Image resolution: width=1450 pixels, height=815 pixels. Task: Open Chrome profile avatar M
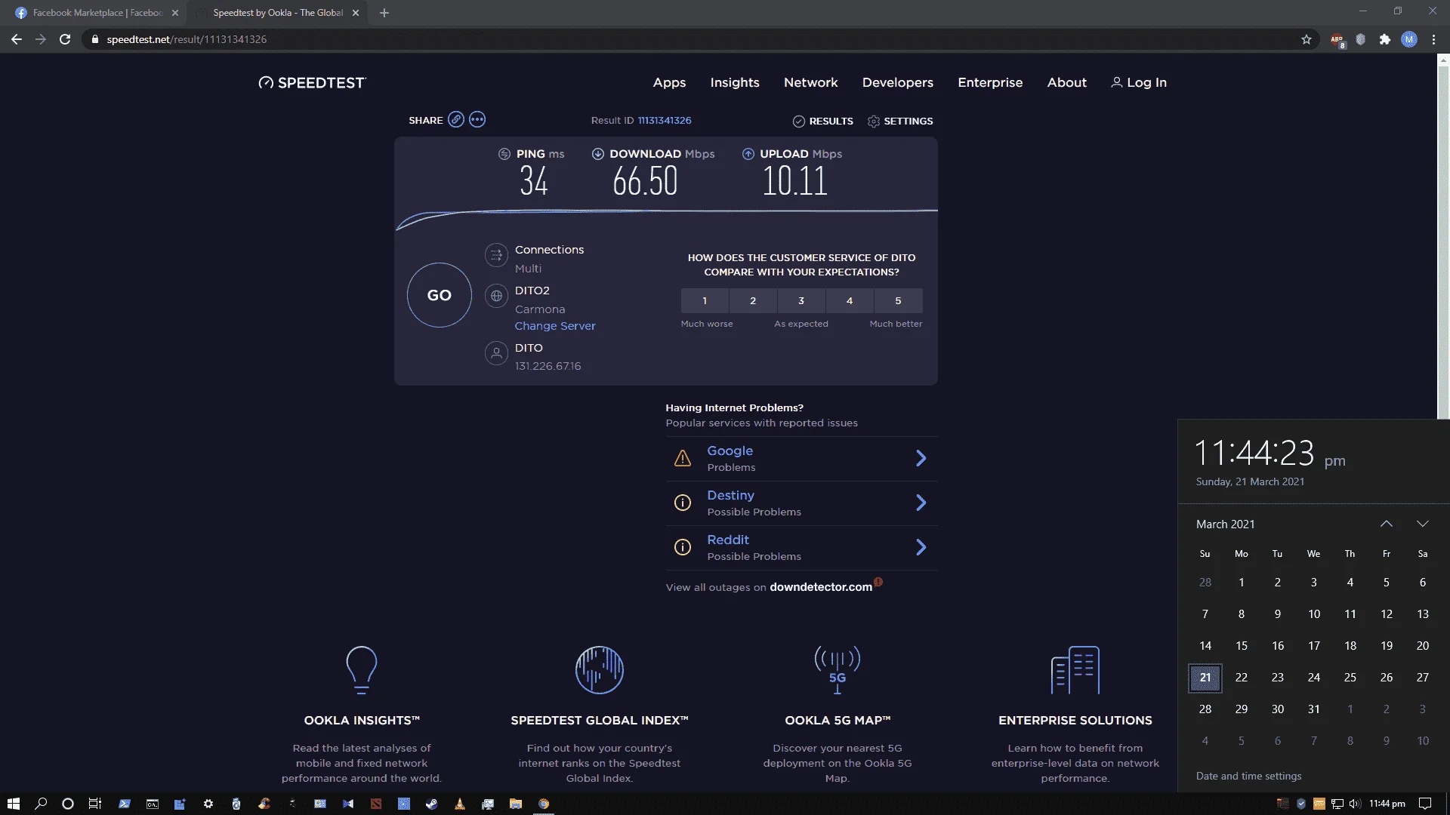click(x=1409, y=39)
